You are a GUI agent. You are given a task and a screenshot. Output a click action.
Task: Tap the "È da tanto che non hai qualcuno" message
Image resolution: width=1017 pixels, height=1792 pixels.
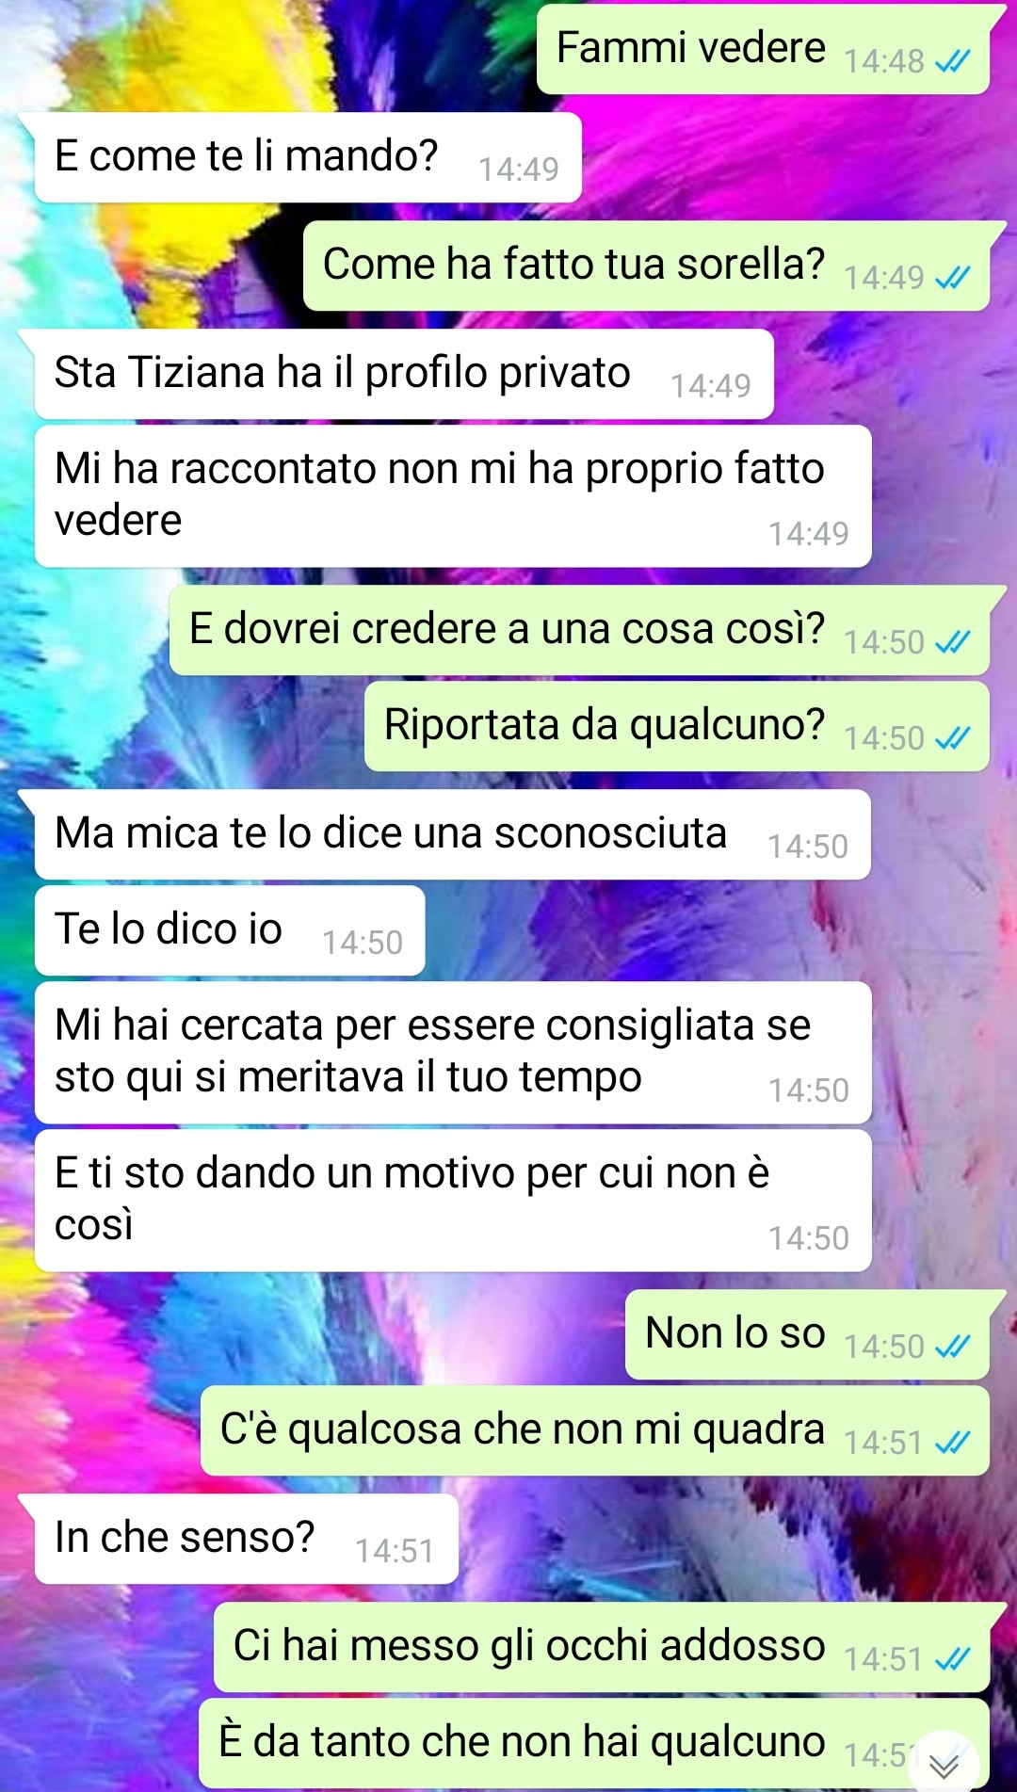coord(594,1743)
